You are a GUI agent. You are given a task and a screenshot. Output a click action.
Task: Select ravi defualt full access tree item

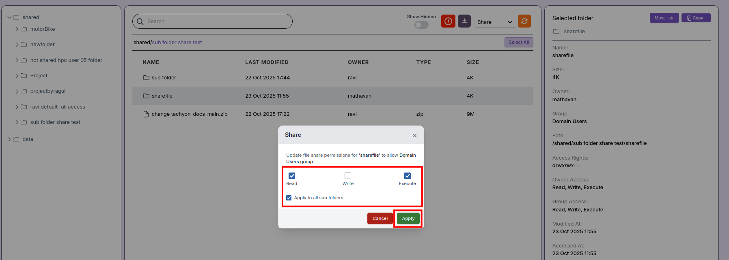(58, 107)
